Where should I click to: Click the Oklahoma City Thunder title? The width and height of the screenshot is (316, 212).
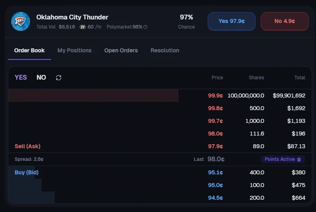point(72,17)
